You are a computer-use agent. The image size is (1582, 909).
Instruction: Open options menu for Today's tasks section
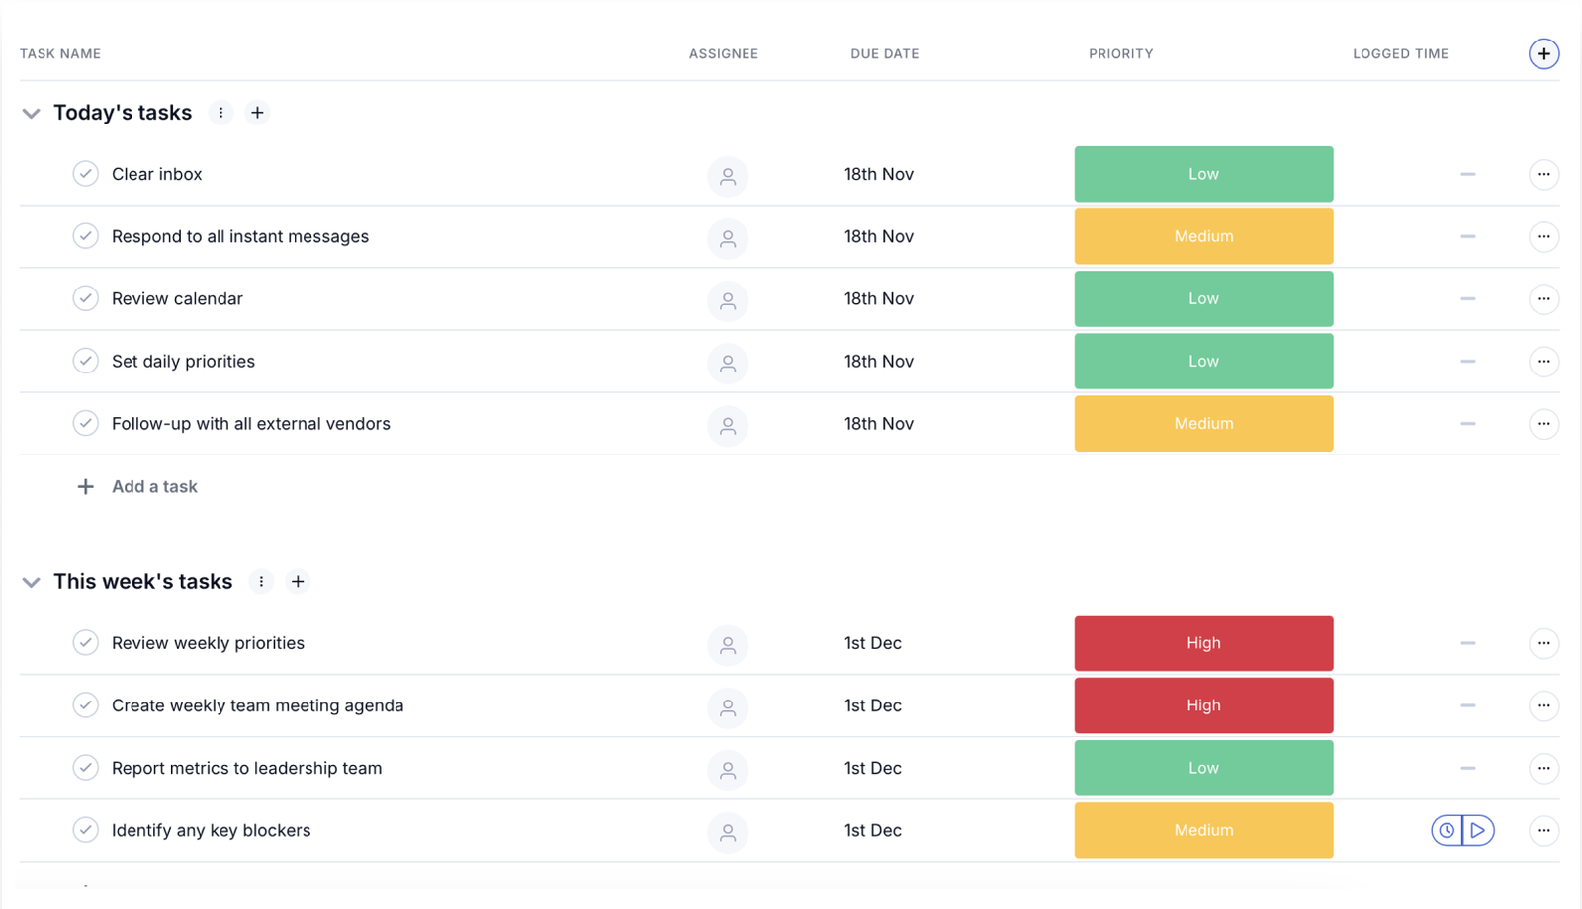(x=221, y=113)
